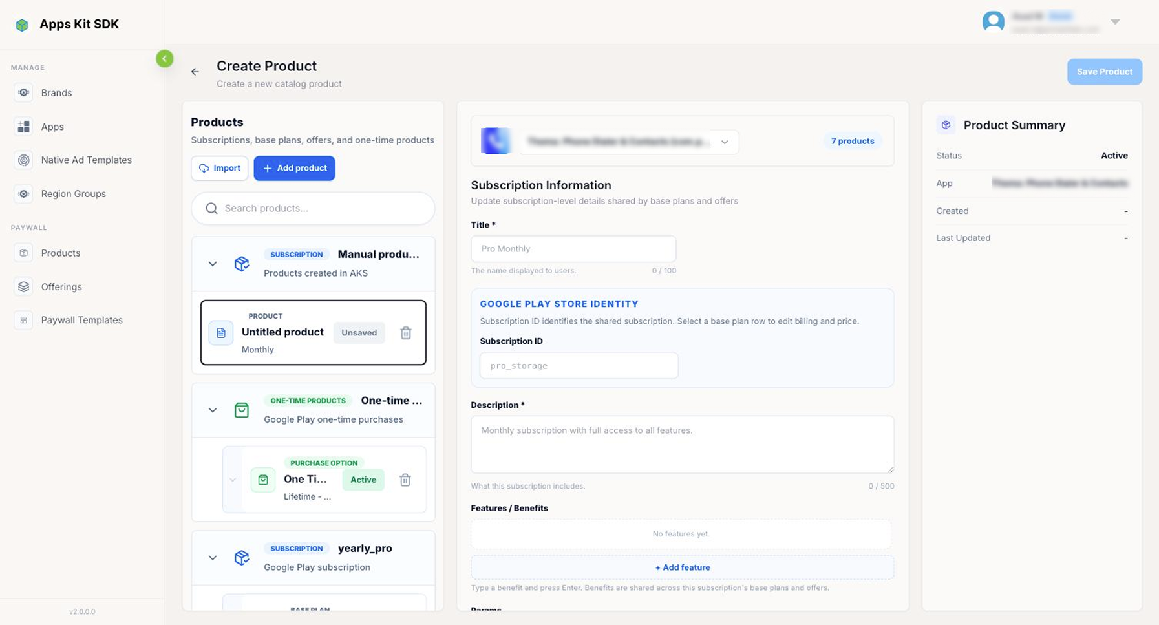Click the Product Summary cube icon
The image size is (1159, 625).
point(946,125)
